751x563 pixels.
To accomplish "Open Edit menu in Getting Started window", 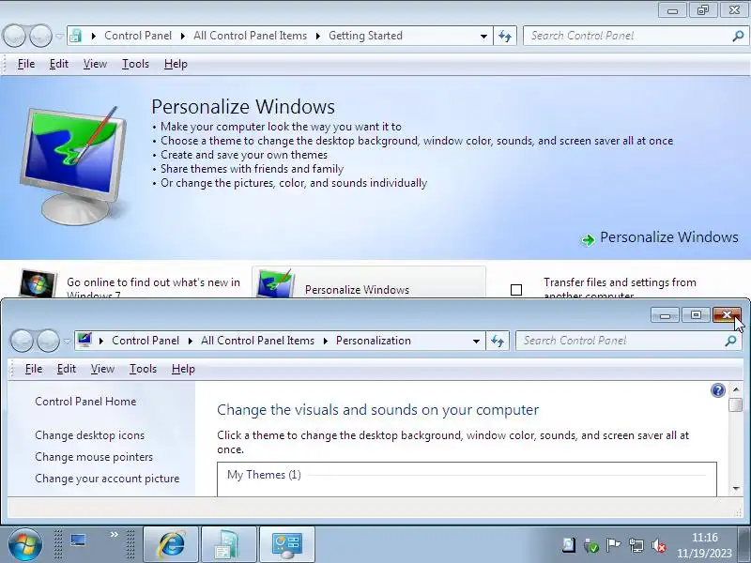I will click(x=59, y=64).
